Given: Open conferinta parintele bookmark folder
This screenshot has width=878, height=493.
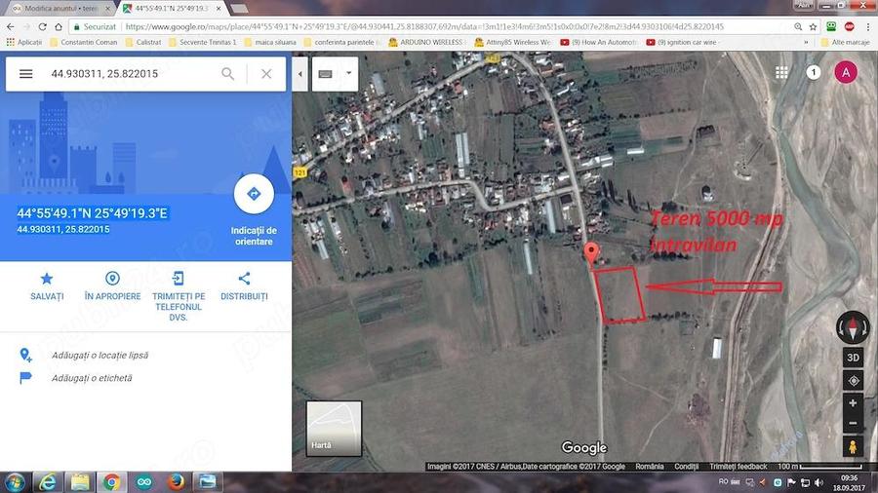Looking at the screenshot, I should tap(342, 42).
